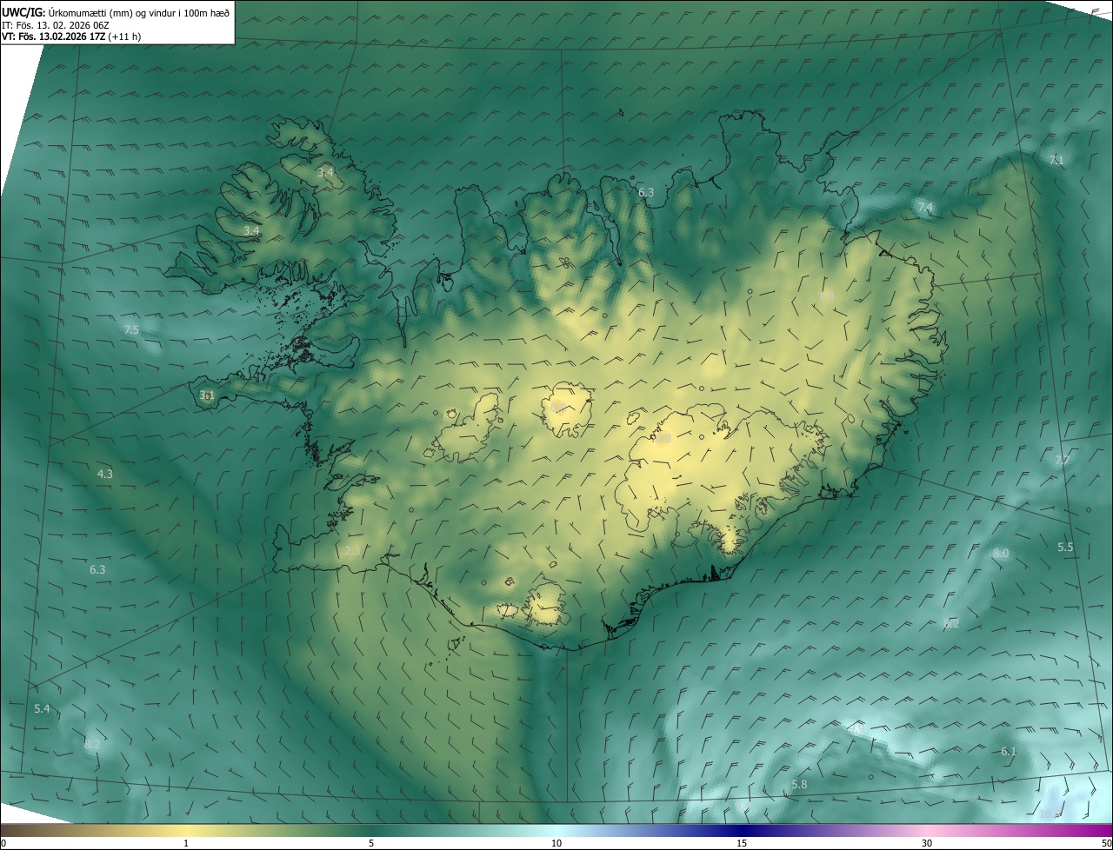Click the color scale label 15
Viewport: 1113px width, 850px height.
742,843
